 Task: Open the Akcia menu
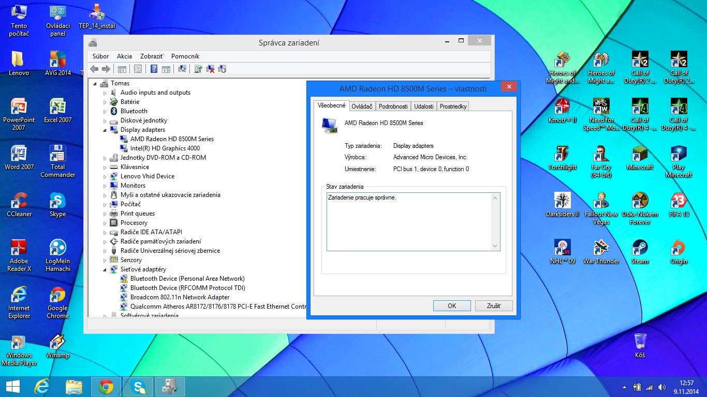tap(124, 56)
